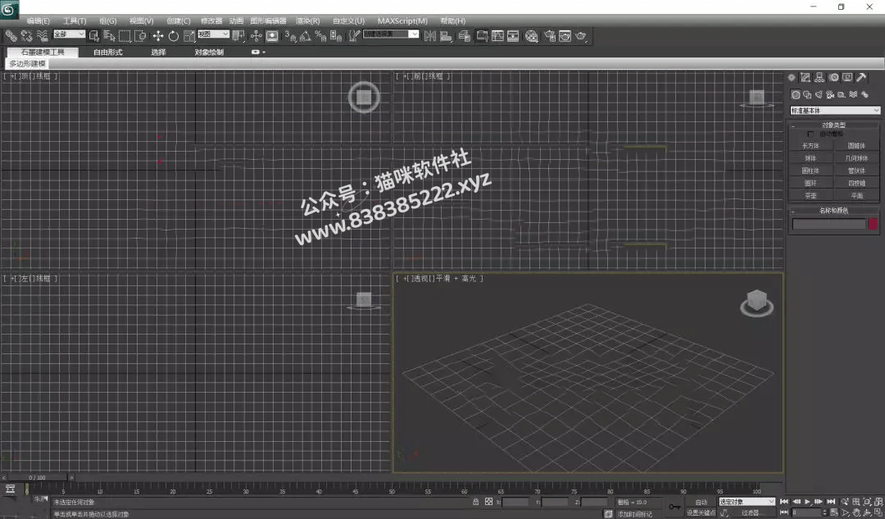Open the 标准基本体 category dropdown
The height and width of the screenshot is (519, 885).
click(x=835, y=110)
